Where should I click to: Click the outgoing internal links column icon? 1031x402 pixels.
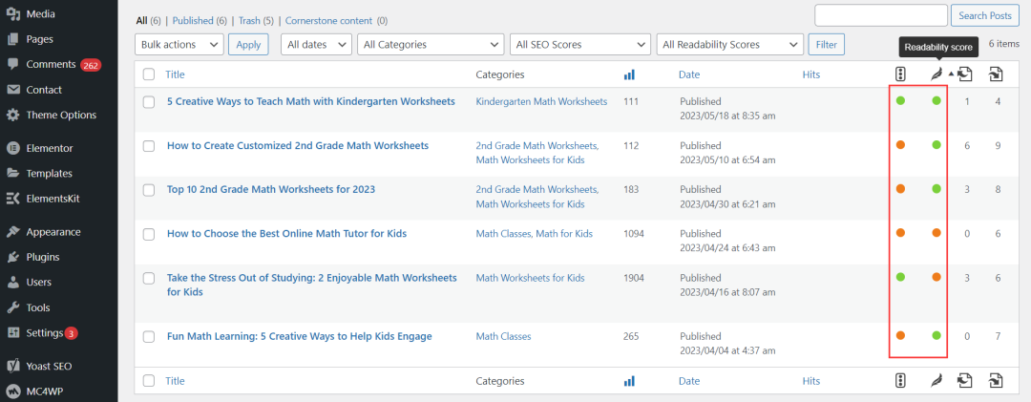965,74
